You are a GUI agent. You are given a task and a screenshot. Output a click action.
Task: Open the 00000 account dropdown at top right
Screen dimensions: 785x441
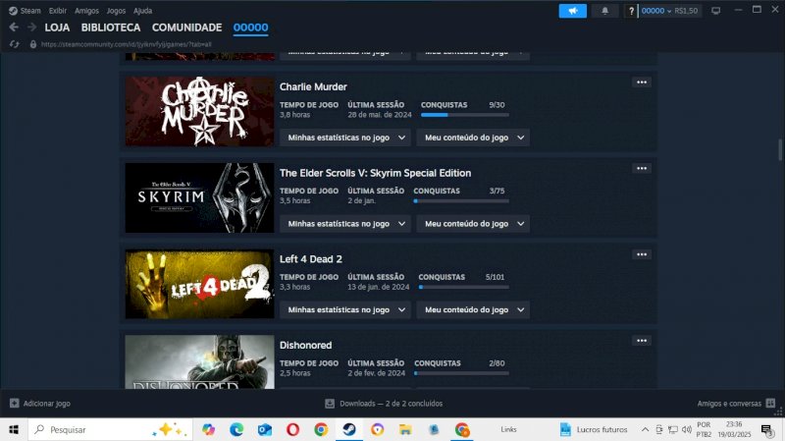pos(655,11)
